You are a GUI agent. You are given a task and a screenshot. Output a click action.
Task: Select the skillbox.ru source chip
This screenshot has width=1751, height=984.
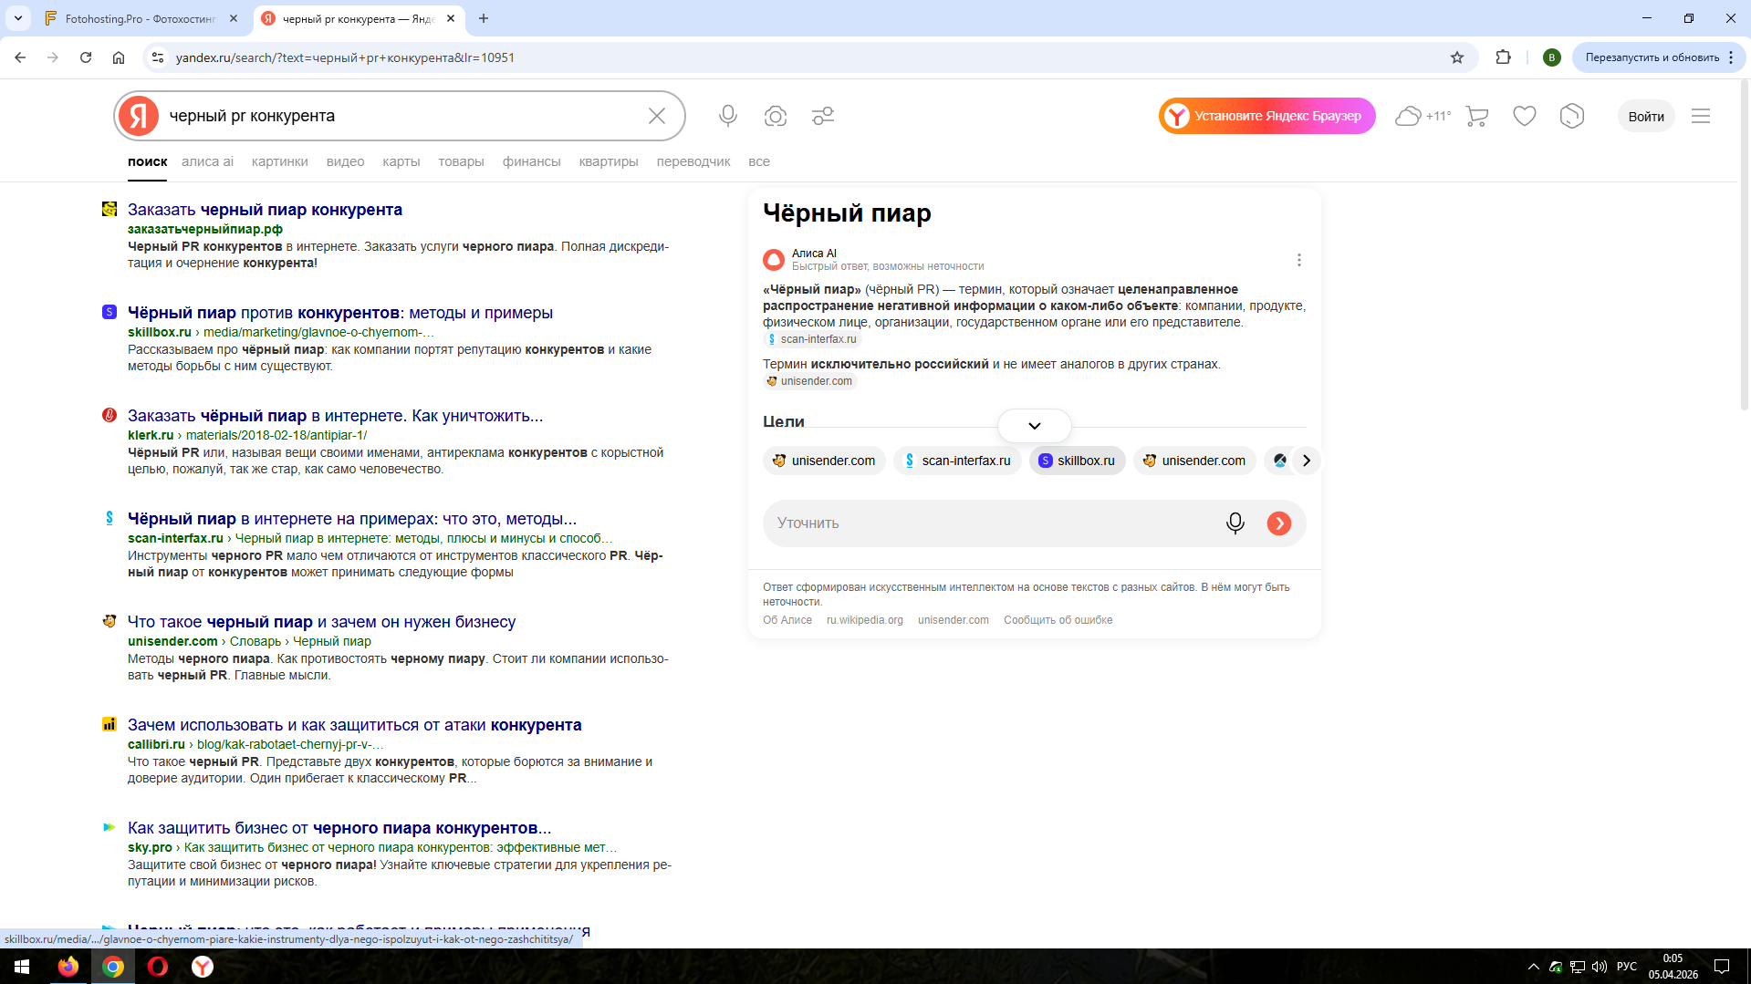(x=1077, y=461)
